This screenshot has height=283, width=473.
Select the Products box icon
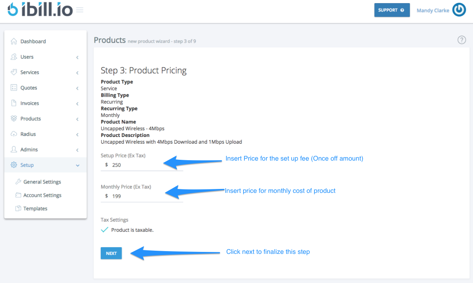point(14,118)
